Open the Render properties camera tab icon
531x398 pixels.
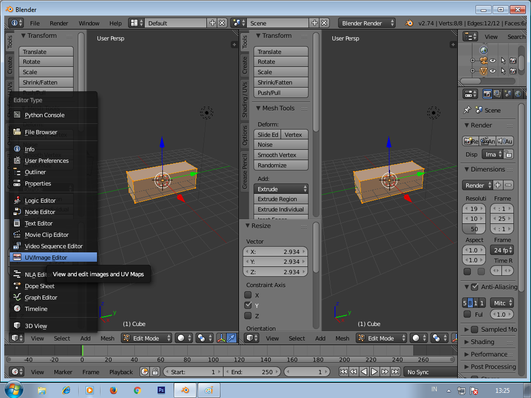[488, 93]
